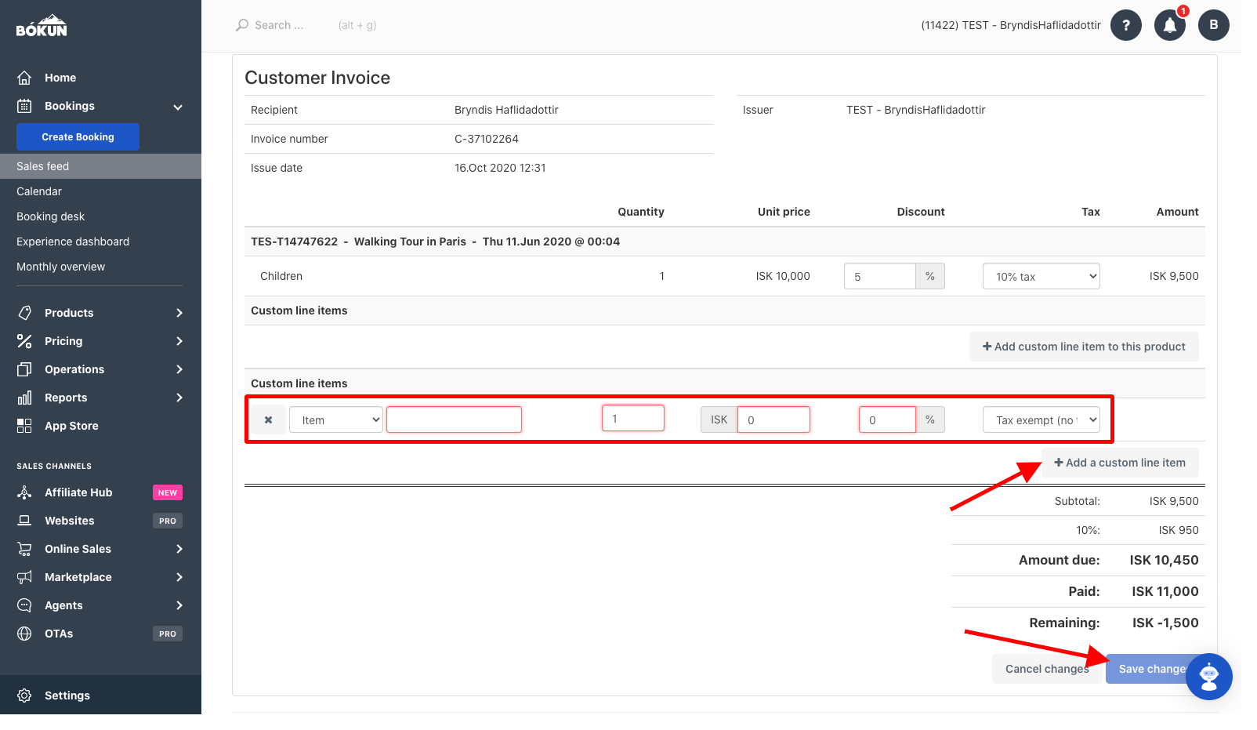Click the App Store grid icon
Image resolution: width=1257 pixels, height=730 pixels.
coord(24,426)
